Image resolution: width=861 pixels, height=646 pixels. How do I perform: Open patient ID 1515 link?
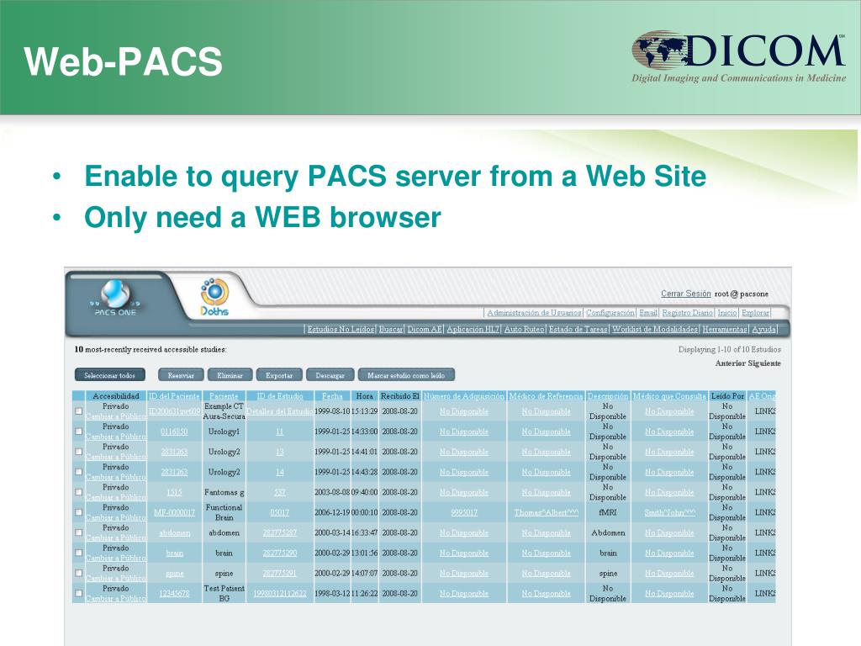tap(174, 493)
